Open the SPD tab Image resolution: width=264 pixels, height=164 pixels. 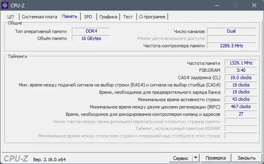[x=88, y=17]
